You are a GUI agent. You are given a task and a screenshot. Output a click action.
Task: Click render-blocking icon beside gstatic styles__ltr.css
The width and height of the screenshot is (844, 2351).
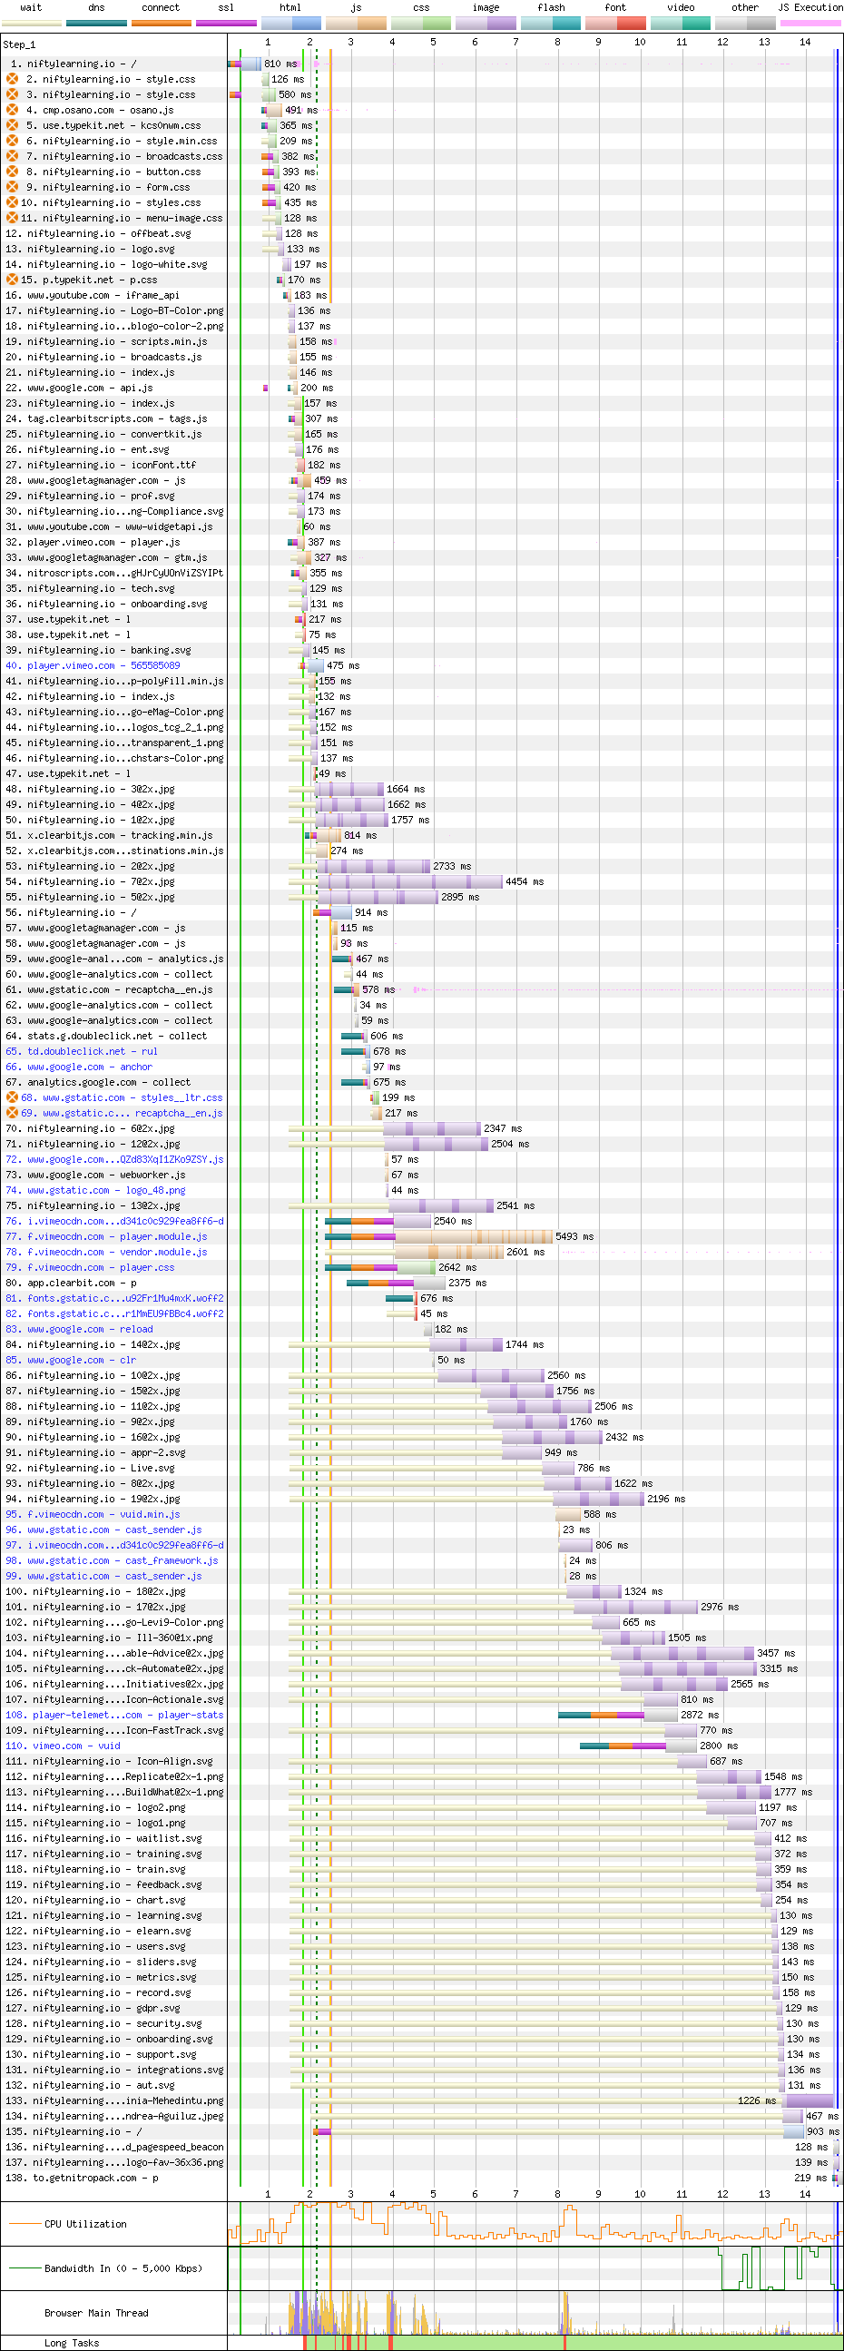pyautogui.click(x=13, y=1097)
